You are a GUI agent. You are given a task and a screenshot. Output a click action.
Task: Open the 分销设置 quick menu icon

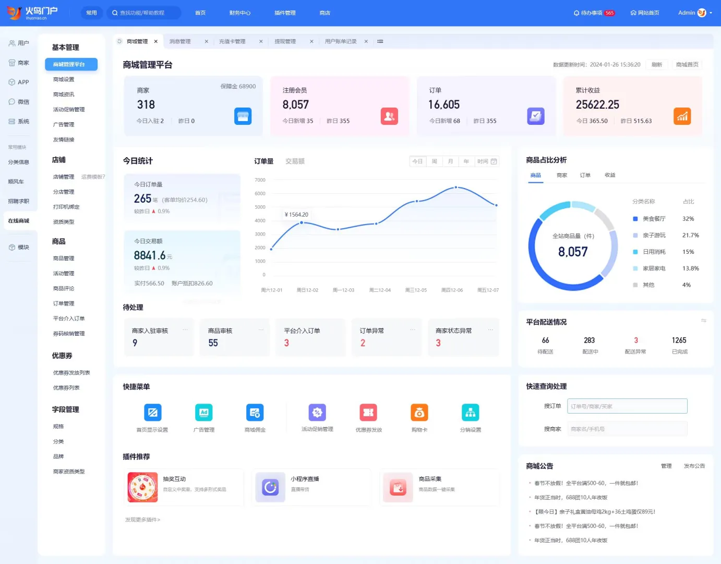tap(470, 413)
